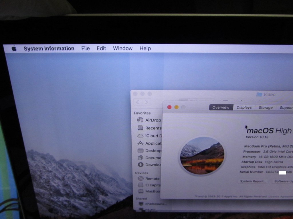Open the License Agreement link
Screen dimensions: 293x219
281,197
